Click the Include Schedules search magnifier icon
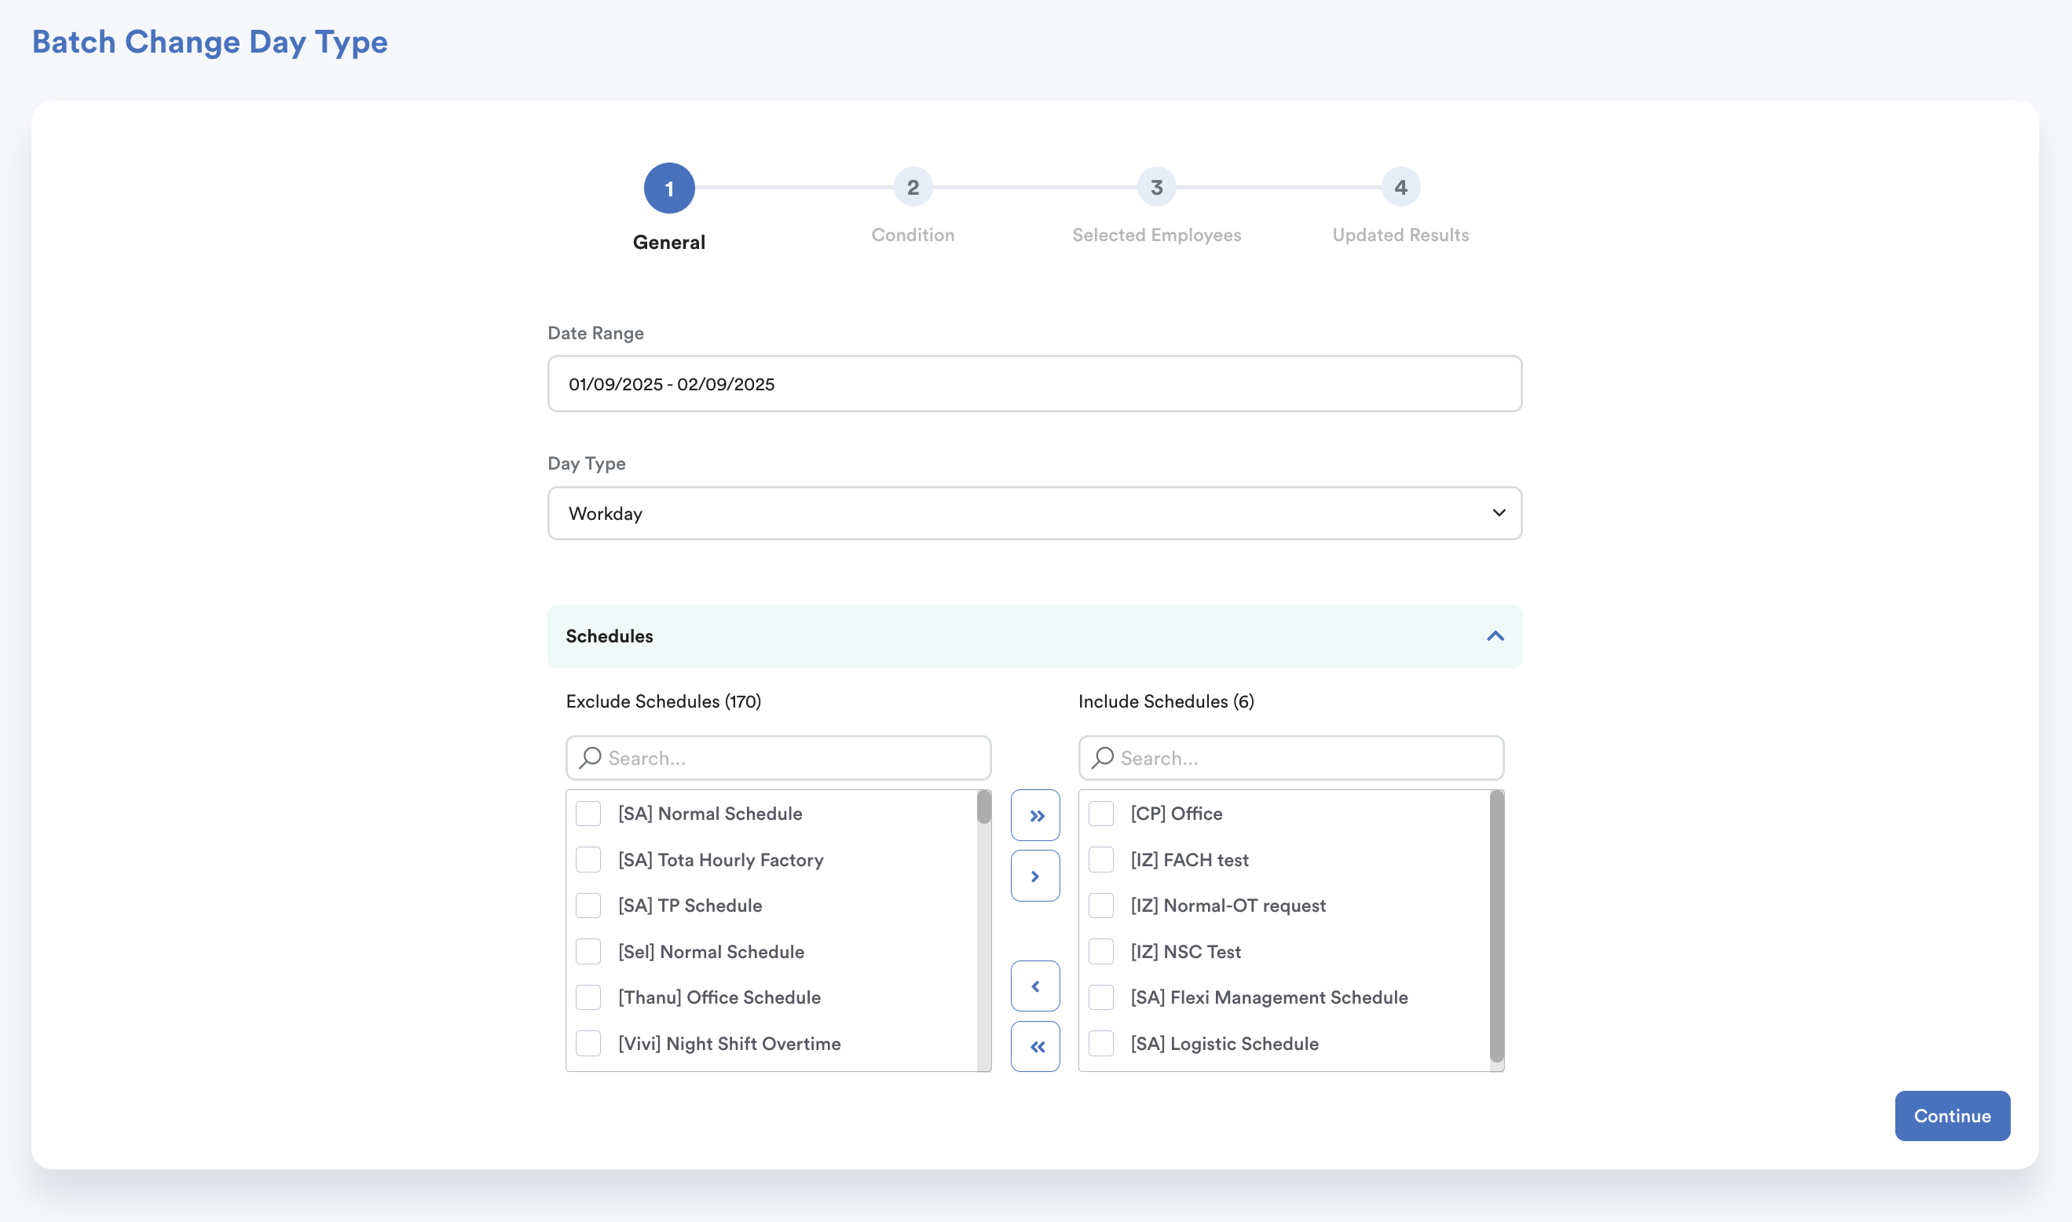This screenshot has height=1222, width=2072. click(1102, 758)
